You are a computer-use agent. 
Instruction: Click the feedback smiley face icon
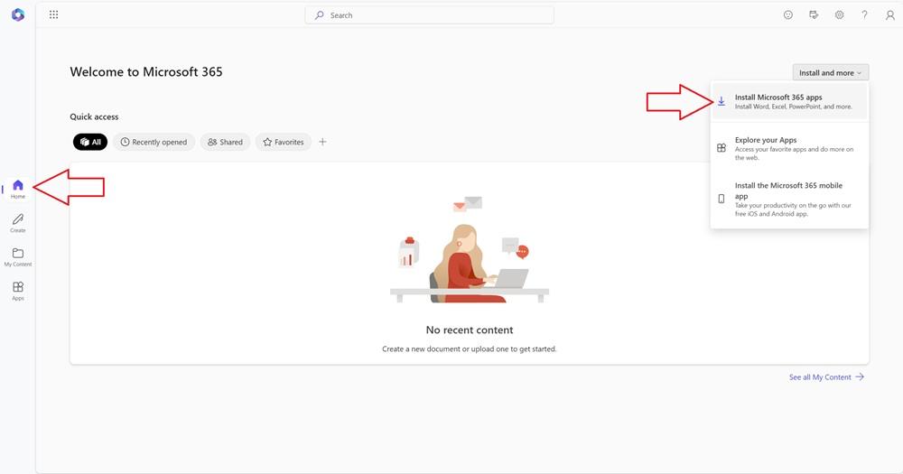tap(788, 15)
